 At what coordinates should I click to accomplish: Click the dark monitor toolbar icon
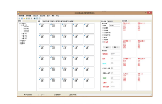click(35, 18)
